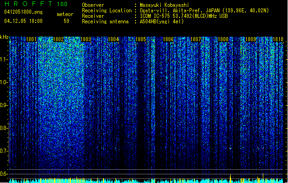Click the 1801 time marker
The image size is (288, 183).
pyautogui.click(x=31, y=39)
